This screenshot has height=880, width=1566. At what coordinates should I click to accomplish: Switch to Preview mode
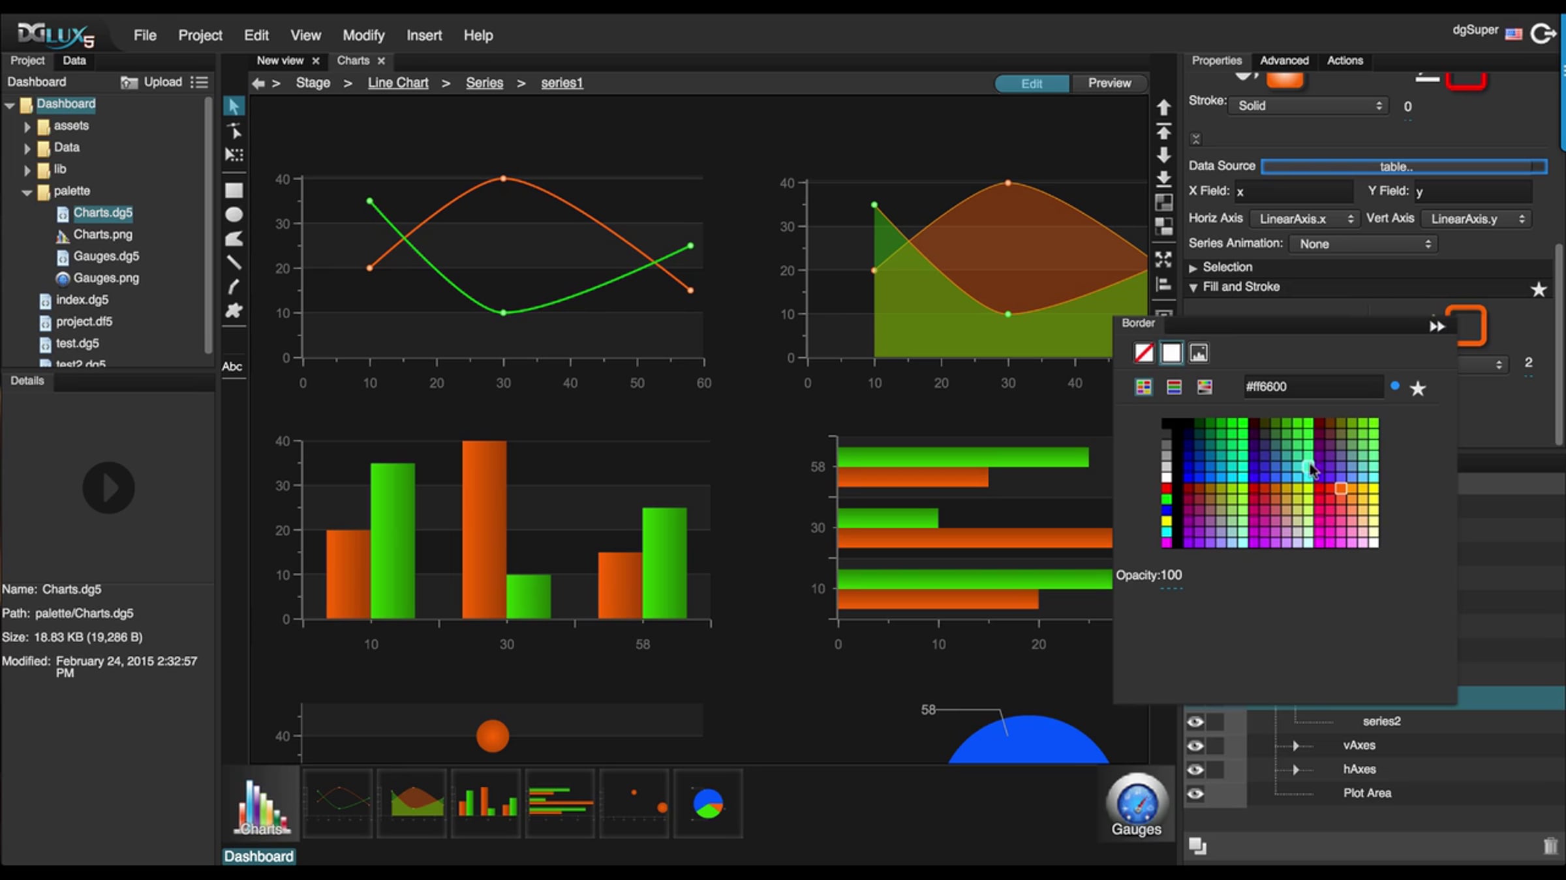coord(1109,83)
